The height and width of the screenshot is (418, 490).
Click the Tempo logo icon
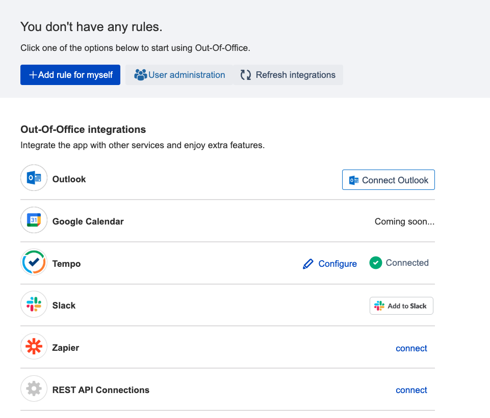[34, 262]
